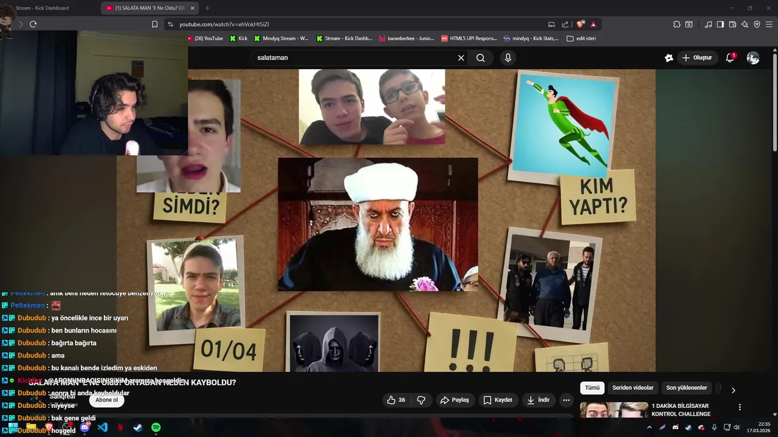Switch to the Kick Dashboard tab

tap(41, 8)
